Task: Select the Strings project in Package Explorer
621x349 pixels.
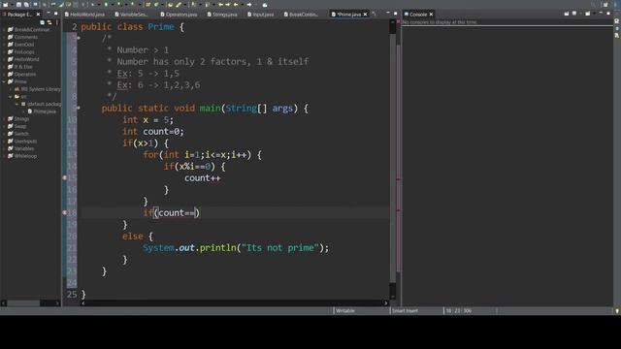Action: click(21, 119)
